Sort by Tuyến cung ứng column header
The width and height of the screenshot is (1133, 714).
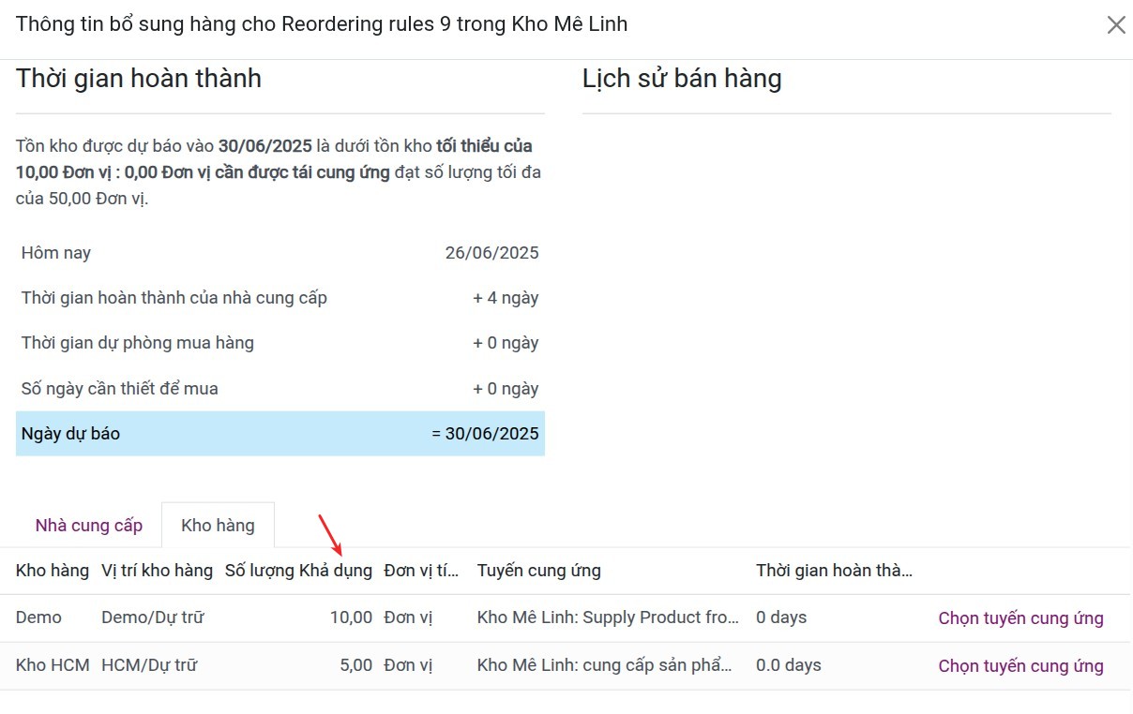pyautogui.click(x=538, y=571)
